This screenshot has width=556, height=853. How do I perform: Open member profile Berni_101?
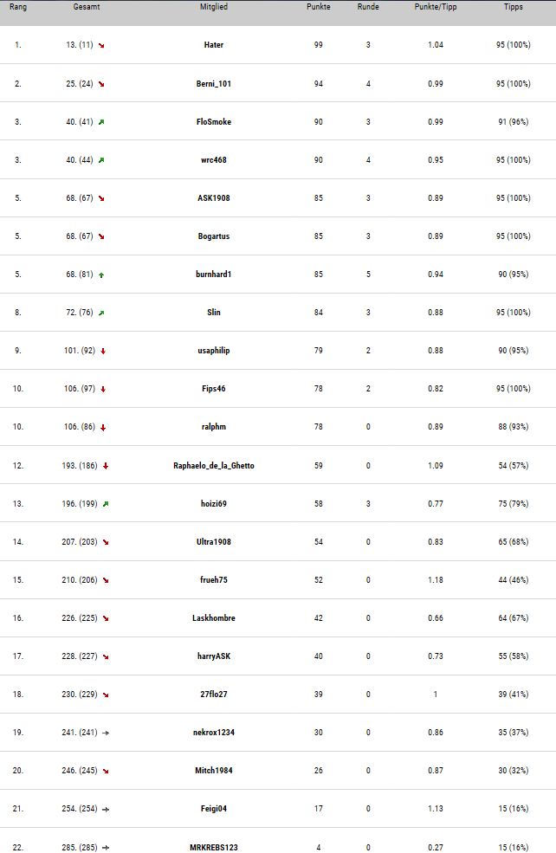tap(214, 84)
